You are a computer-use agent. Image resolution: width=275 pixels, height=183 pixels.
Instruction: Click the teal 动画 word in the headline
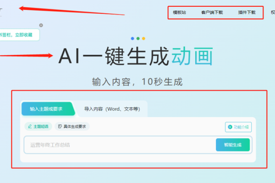click(x=192, y=57)
